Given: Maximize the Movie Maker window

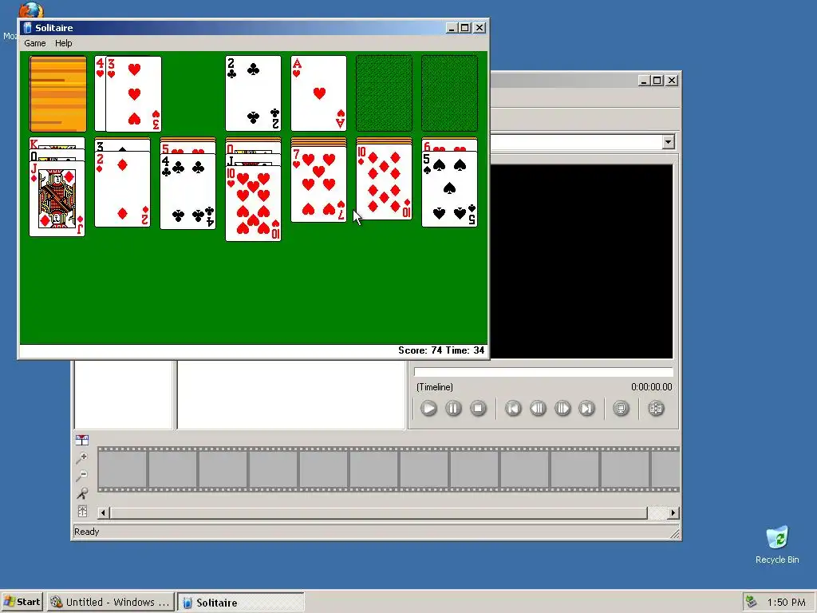Looking at the screenshot, I should coord(657,81).
